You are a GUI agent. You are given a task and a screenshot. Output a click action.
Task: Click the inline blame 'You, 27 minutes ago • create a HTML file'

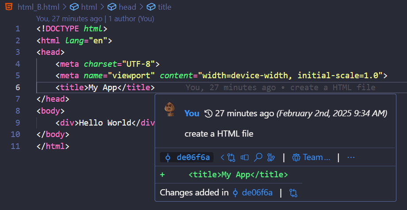(x=281, y=88)
